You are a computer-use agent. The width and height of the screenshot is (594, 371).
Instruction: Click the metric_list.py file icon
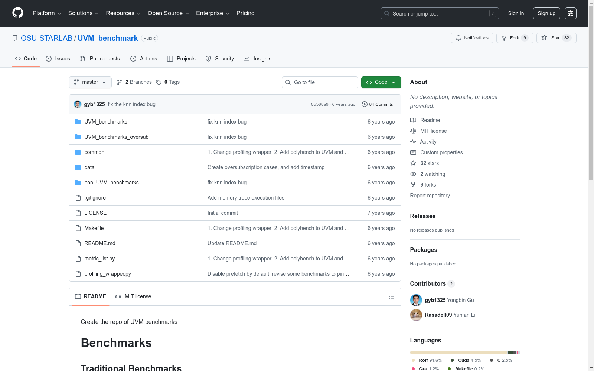coord(78,259)
